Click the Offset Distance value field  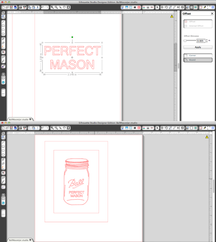click(201, 41)
